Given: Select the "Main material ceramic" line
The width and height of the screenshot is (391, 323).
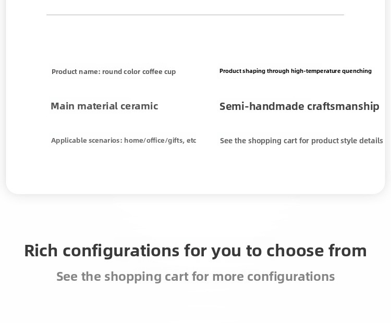Looking at the screenshot, I should pyautogui.click(x=104, y=106).
